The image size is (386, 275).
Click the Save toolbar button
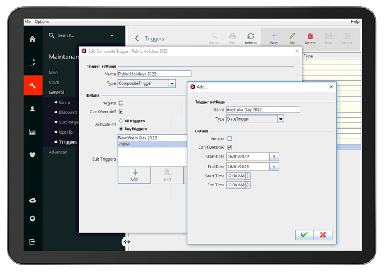point(328,39)
